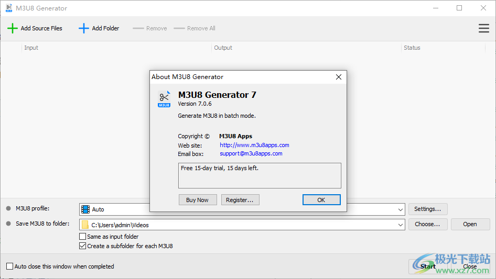Enable Auto close this window when completed
496x279 pixels.
(x=10, y=266)
